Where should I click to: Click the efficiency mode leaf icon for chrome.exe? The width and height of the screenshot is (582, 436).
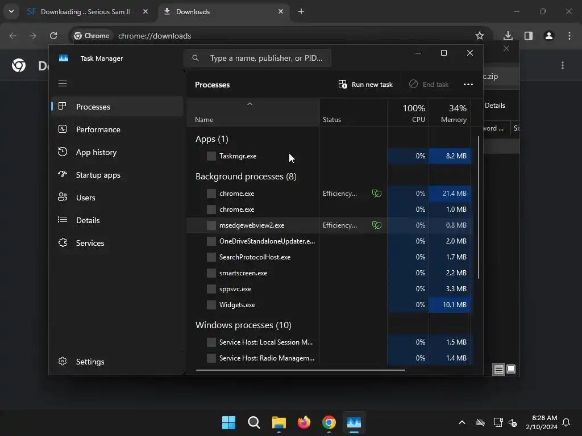[377, 194]
